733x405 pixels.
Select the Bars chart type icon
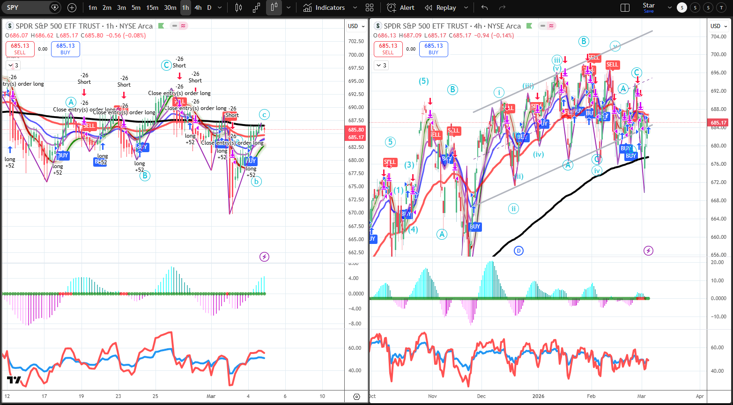pos(238,7)
